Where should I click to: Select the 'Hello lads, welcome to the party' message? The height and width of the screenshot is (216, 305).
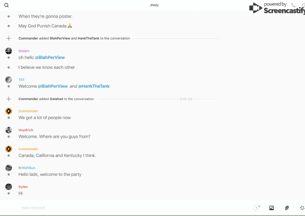50,174
